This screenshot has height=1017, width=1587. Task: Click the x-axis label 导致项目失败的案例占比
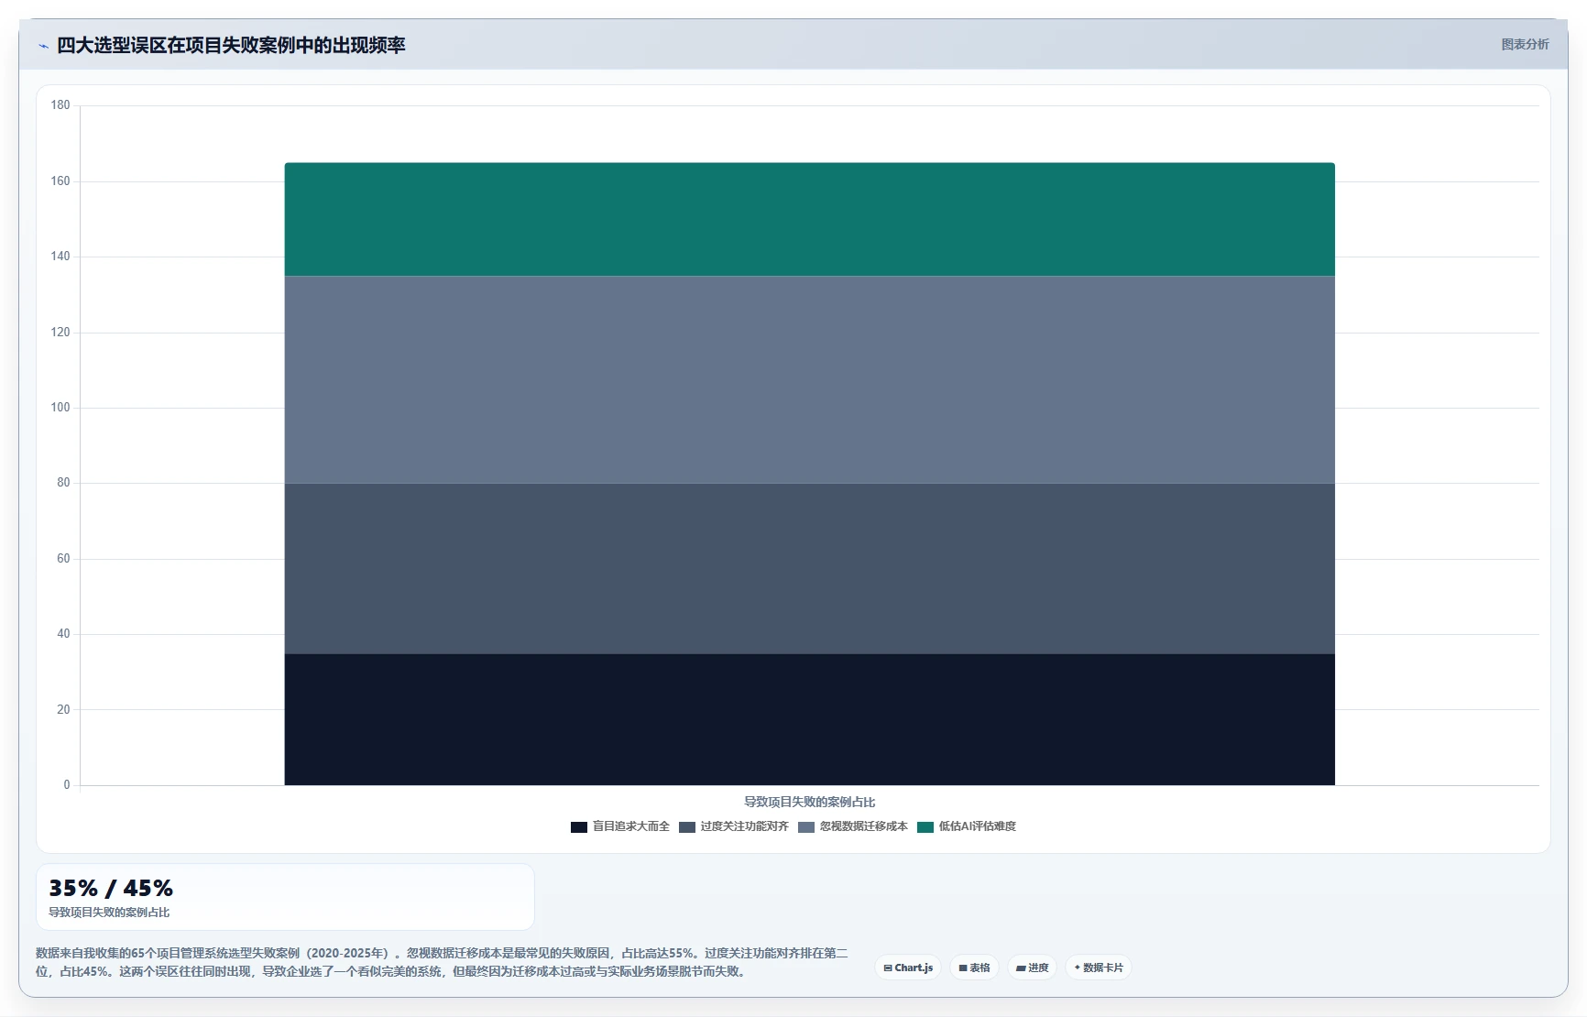click(x=809, y=802)
